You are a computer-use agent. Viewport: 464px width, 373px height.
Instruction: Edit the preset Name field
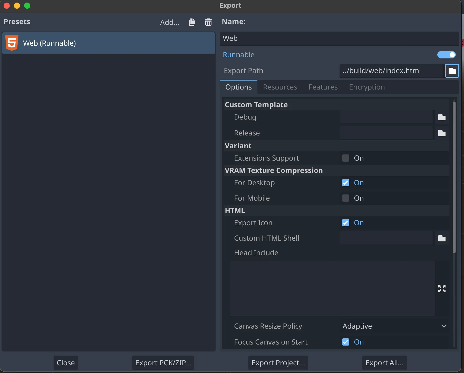click(339, 38)
